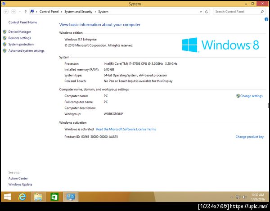Viewport: 270px width, 211px height.
Task: Show hidden tray icons arrow
Action: point(232,197)
